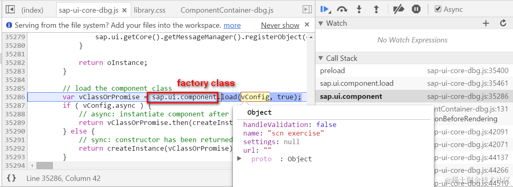Open the ComponentContainer-dbg.js tab
Image resolution: width=513 pixels, height=187 pixels.
pyautogui.click(x=227, y=10)
